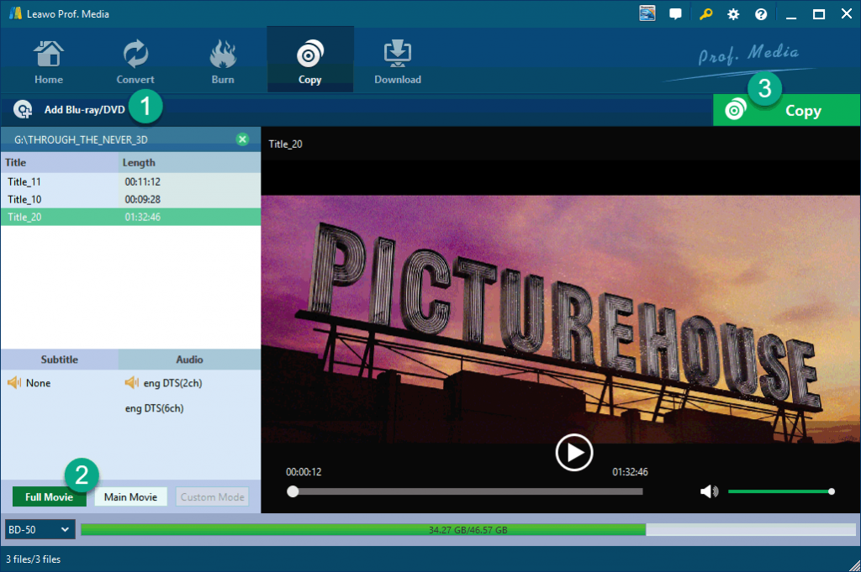Select the Title_20 row

pos(130,217)
